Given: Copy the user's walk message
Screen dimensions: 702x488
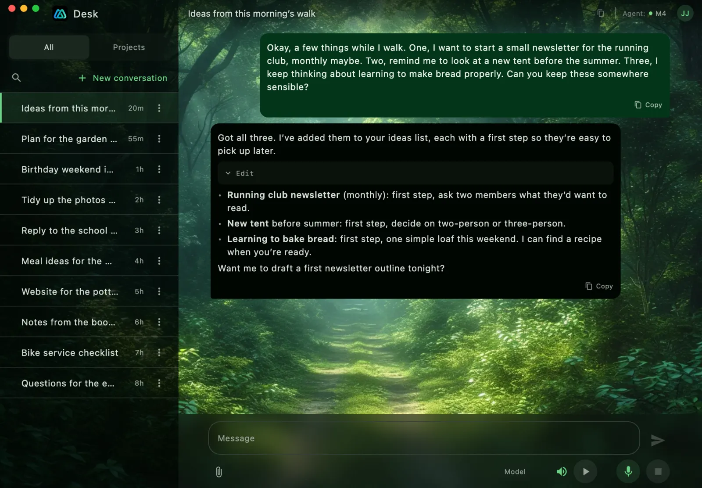Looking at the screenshot, I should [648, 105].
